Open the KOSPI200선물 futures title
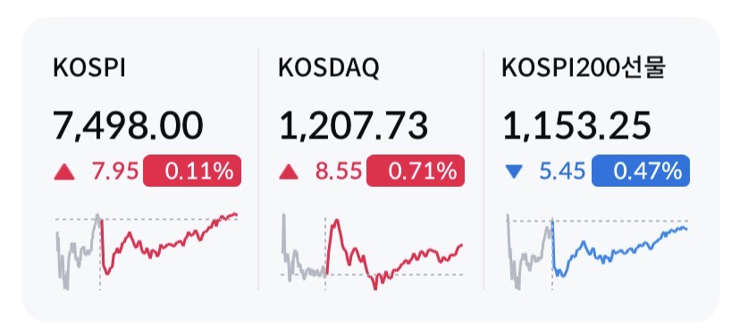Viewport: 740px width, 335px height. click(x=584, y=69)
